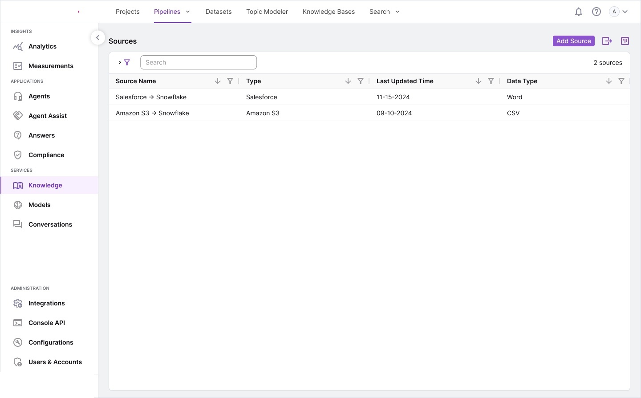Click the export sources icon
Image resolution: width=641 pixels, height=398 pixels.
(x=607, y=41)
